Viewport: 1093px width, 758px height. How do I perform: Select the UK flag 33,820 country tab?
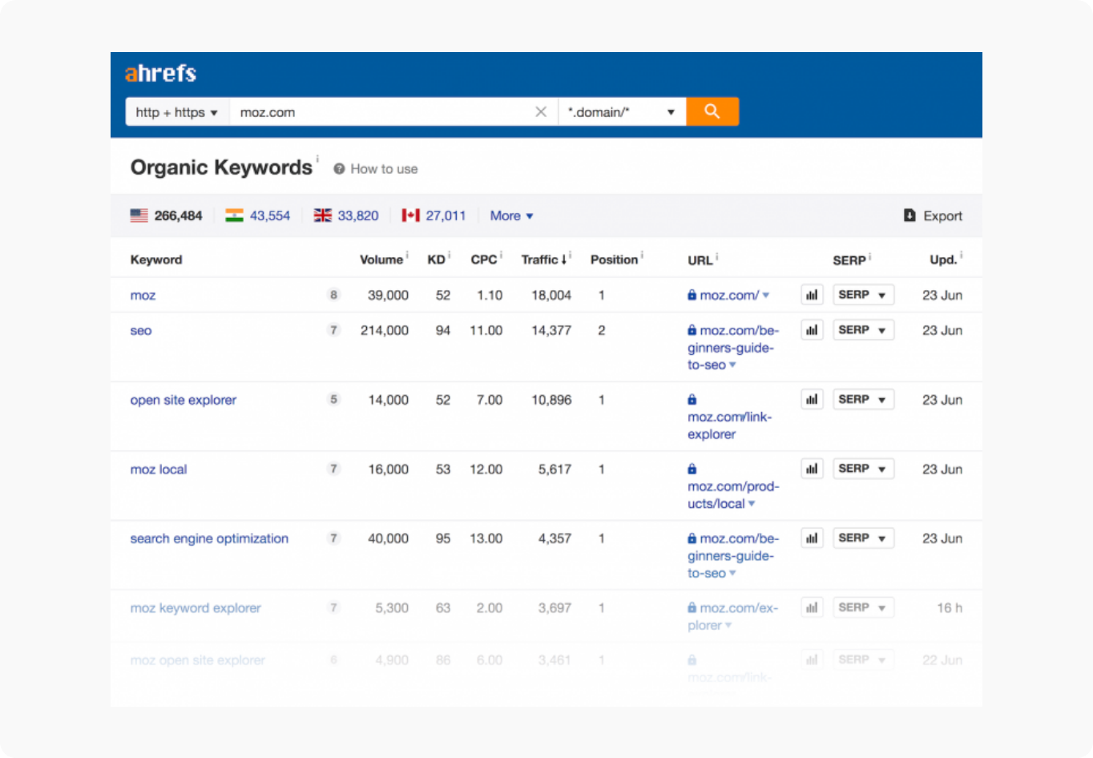pos(346,216)
